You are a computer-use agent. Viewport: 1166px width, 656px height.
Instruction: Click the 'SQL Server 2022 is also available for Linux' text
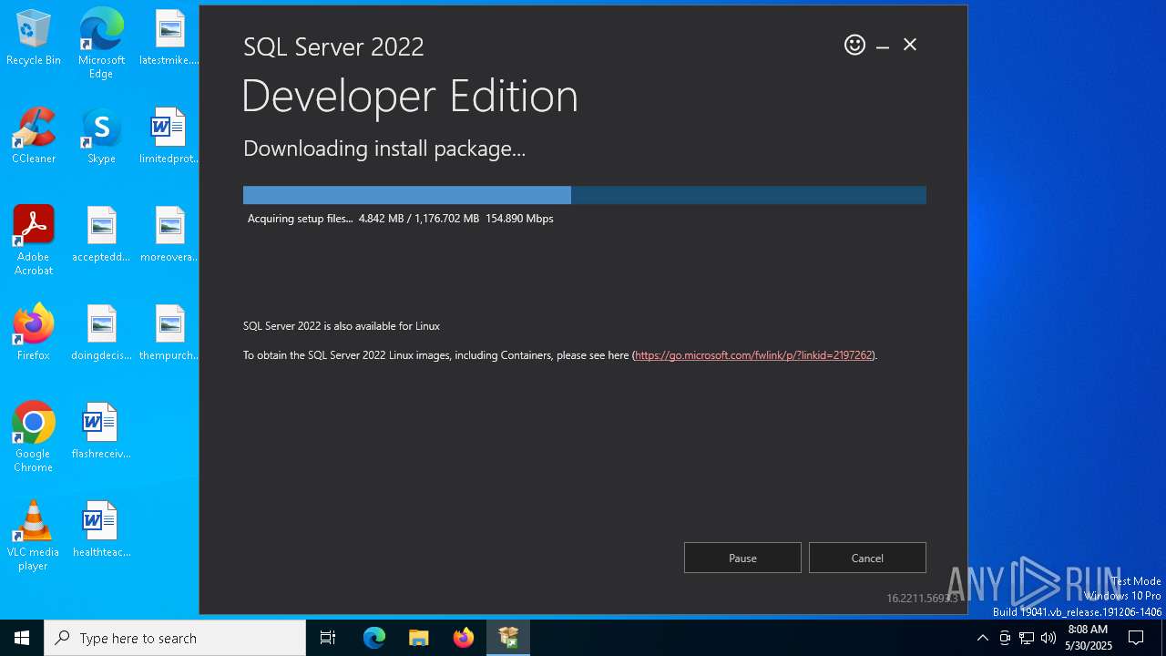point(342,326)
